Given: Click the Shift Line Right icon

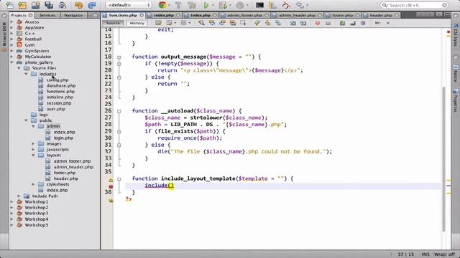Looking at the screenshot, I should click(303, 23).
